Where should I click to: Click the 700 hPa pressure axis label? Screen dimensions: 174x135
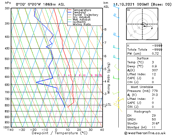click(x=7, y=92)
